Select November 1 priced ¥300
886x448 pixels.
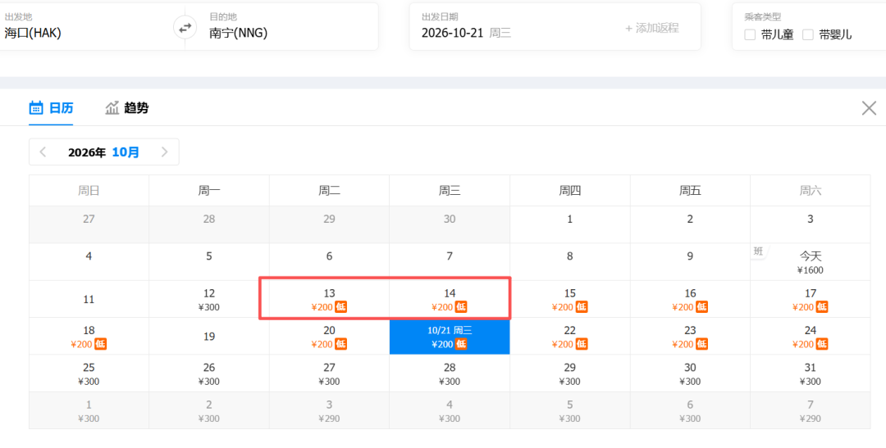tap(89, 411)
